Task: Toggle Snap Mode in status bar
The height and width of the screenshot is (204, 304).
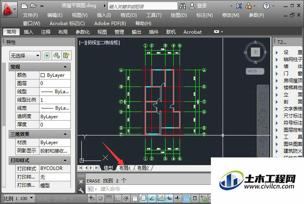Action: click(x=100, y=198)
